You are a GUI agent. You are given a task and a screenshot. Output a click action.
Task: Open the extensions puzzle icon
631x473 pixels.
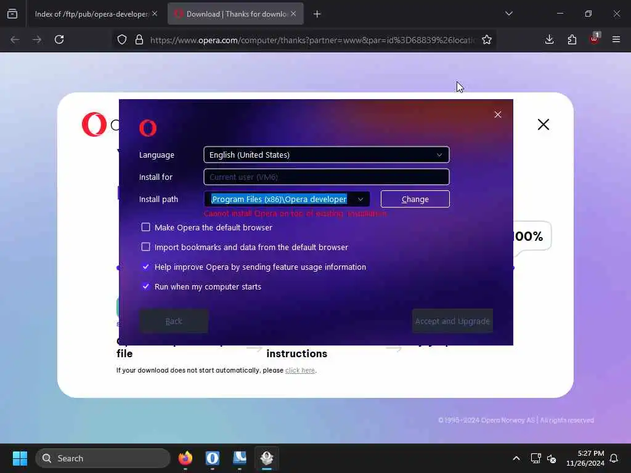pos(572,39)
